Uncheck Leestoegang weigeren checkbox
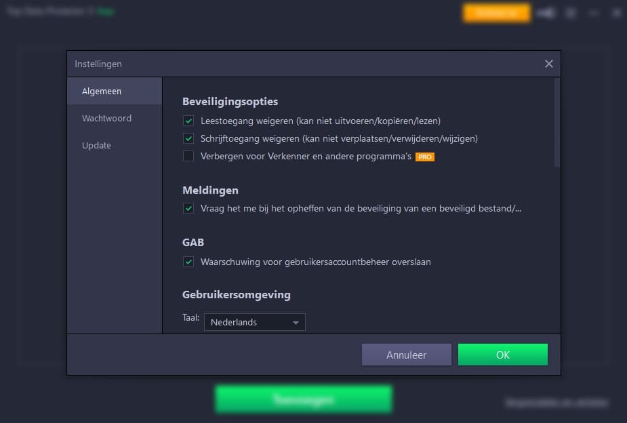627x423 pixels. click(188, 121)
